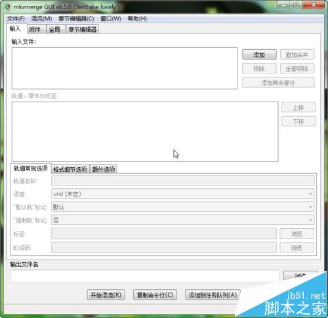Click the 输出文件名 input field
Screen dimensions: 328x318
[x=145, y=276]
